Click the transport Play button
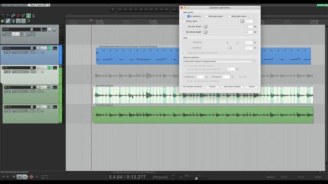Viewport: 328px width, 184px height. [19, 177]
